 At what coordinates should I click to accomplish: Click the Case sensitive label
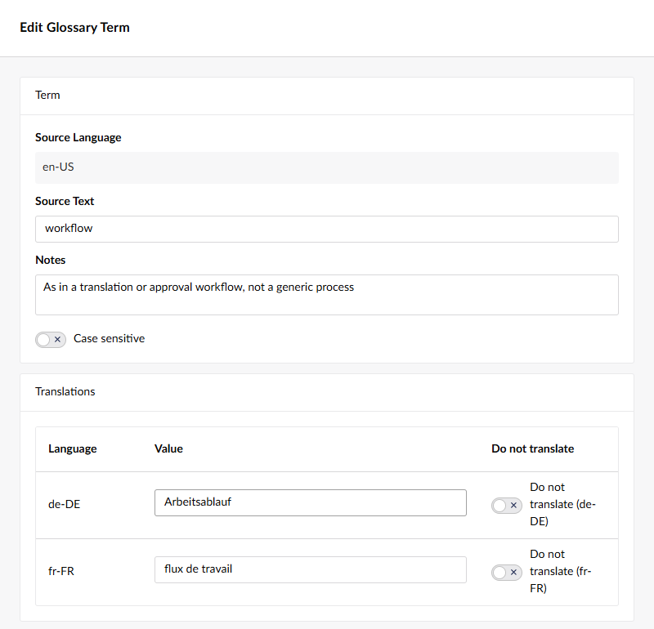point(110,338)
